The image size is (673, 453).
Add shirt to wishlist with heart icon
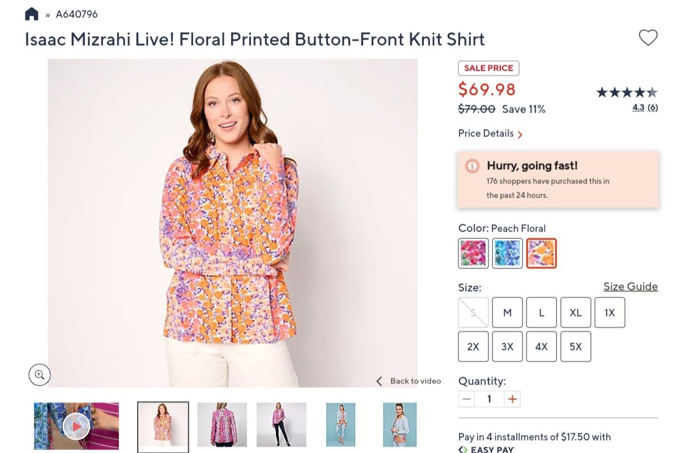648,38
